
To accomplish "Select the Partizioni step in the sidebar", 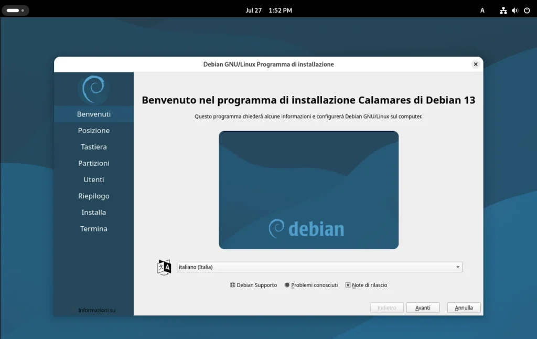I will point(94,163).
